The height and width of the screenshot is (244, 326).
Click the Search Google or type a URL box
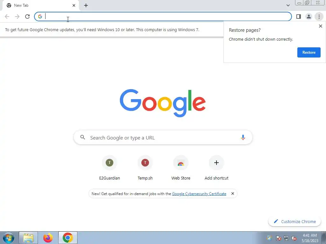pyautogui.click(x=163, y=137)
